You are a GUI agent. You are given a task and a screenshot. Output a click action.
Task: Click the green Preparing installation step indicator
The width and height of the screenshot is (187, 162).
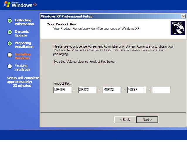pyautogui.click(x=10, y=43)
